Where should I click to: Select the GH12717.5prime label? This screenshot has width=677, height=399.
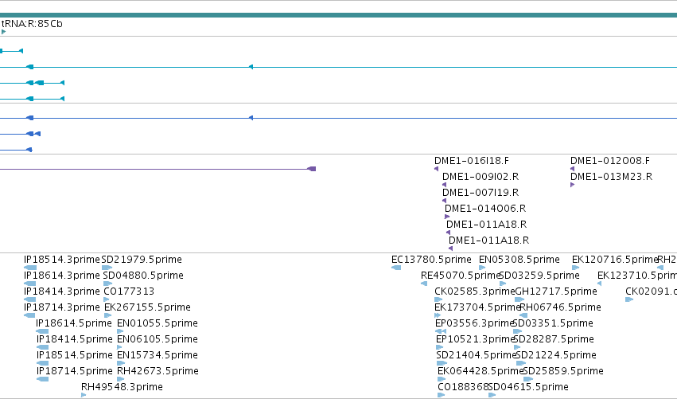click(x=556, y=291)
